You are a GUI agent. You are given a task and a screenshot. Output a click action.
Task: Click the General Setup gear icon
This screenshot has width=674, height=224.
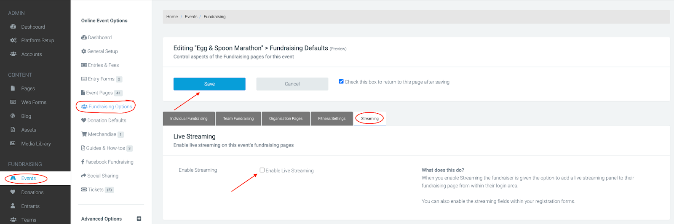(x=83, y=51)
